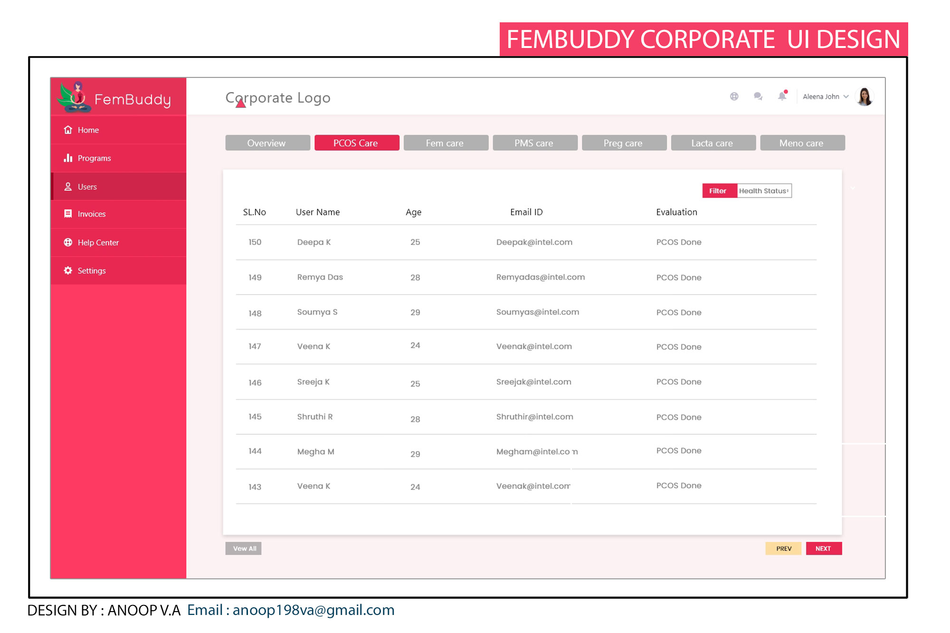Click the Help Center lifebuoy icon

[x=68, y=242]
